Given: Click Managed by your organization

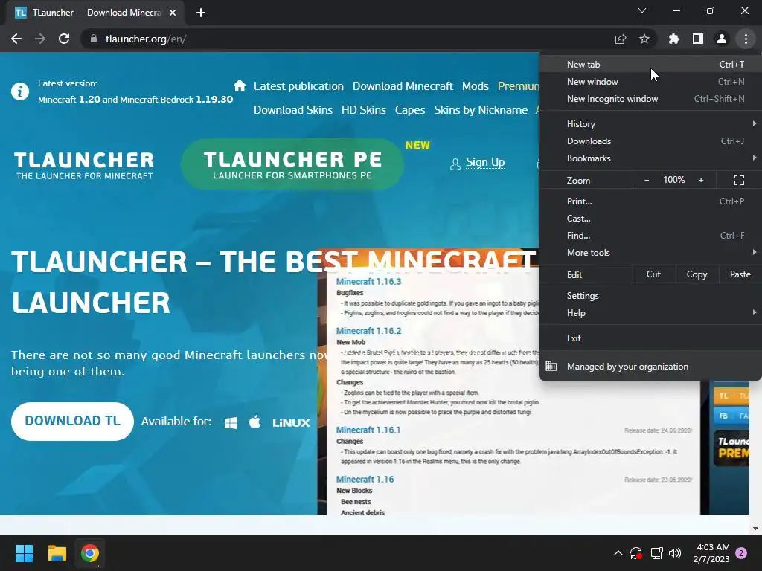Looking at the screenshot, I should click(650, 367).
